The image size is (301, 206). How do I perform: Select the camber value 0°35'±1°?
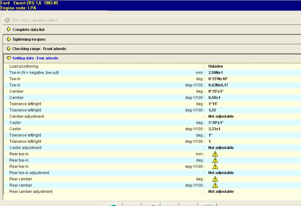(x=216, y=91)
